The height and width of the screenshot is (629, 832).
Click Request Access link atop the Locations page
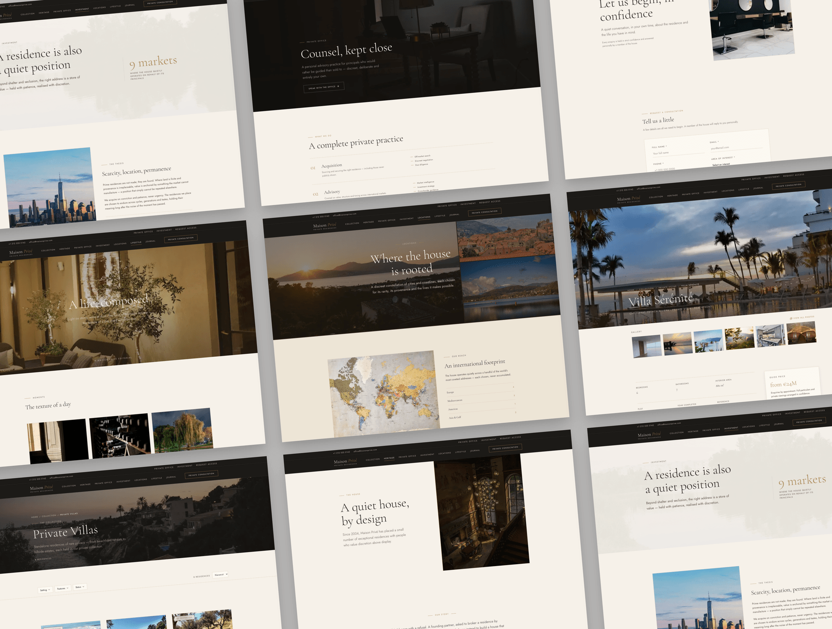click(490, 202)
